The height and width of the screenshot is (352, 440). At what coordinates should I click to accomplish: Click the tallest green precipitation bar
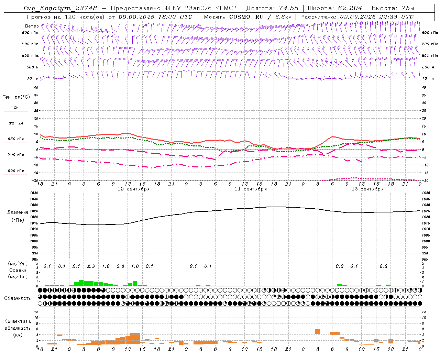pyautogui.click(x=81, y=283)
